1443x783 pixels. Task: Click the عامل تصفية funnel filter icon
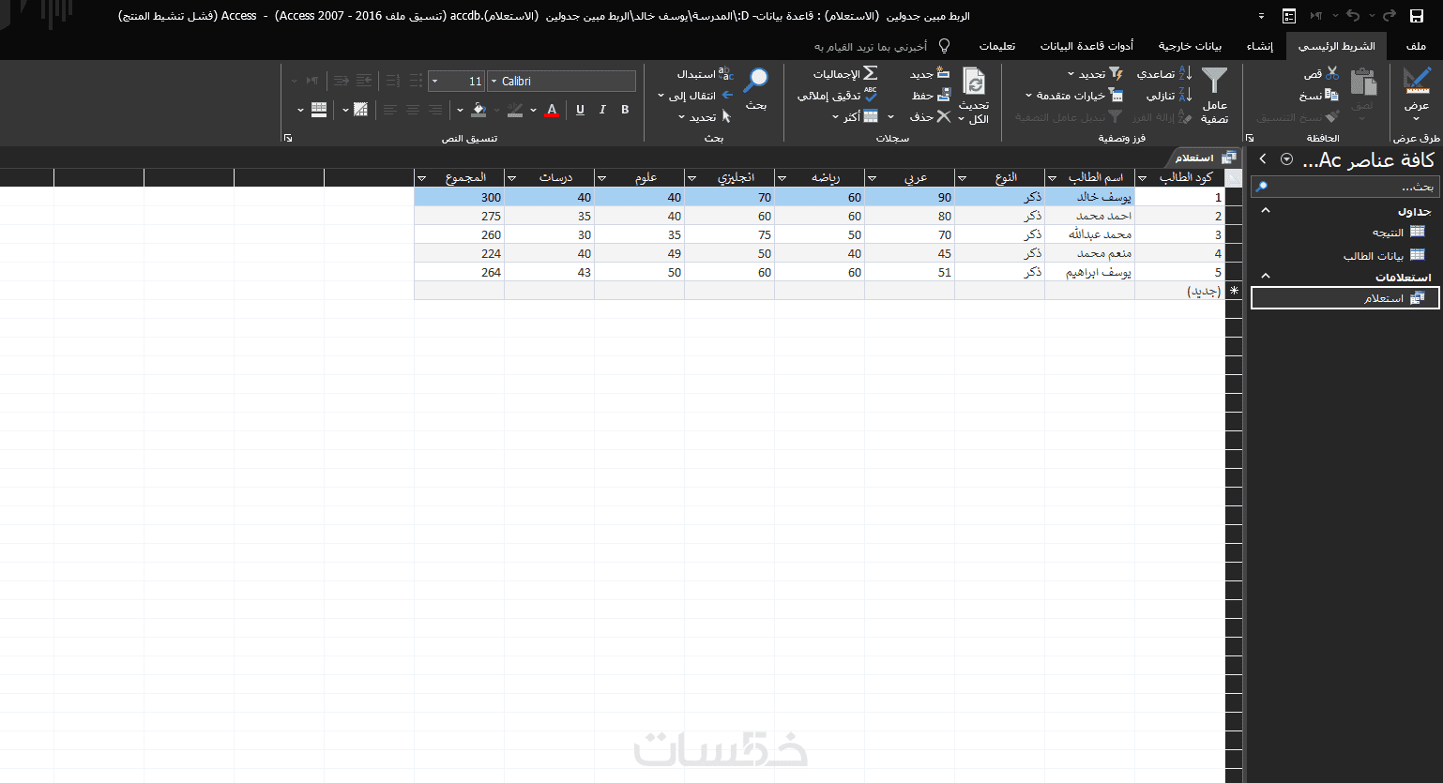pos(1214,82)
